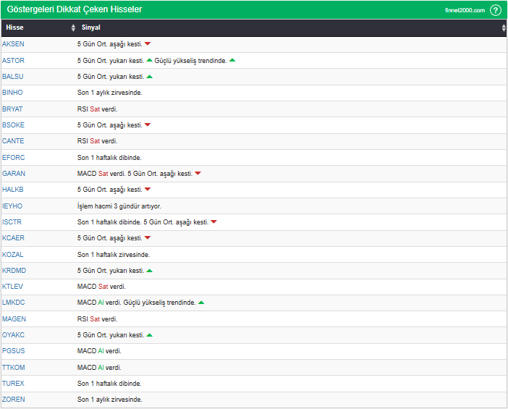Click the red down arrow in KCAER row
This screenshot has height=409, width=508.
pyautogui.click(x=148, y=238)
